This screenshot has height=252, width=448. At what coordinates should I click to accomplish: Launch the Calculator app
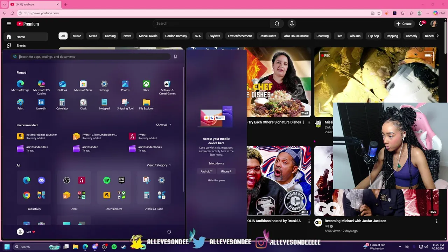point(62,104)
